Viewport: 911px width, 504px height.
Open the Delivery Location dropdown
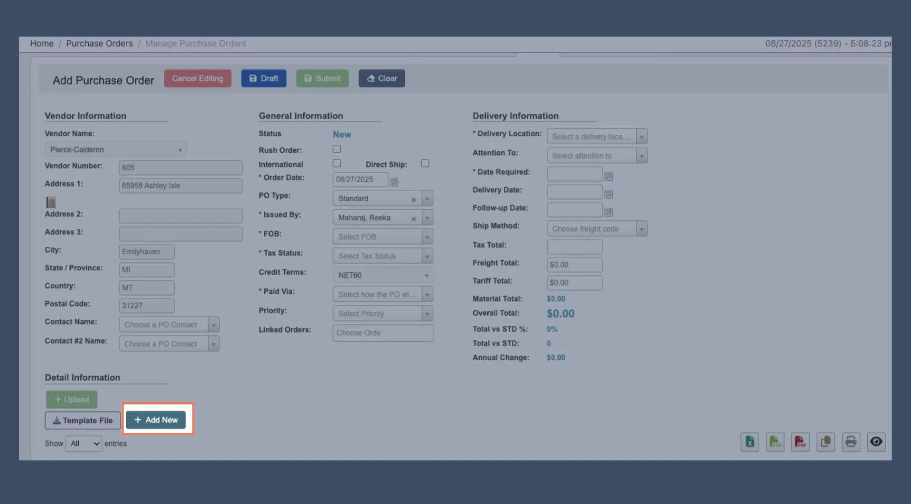(x=597, y=137)
